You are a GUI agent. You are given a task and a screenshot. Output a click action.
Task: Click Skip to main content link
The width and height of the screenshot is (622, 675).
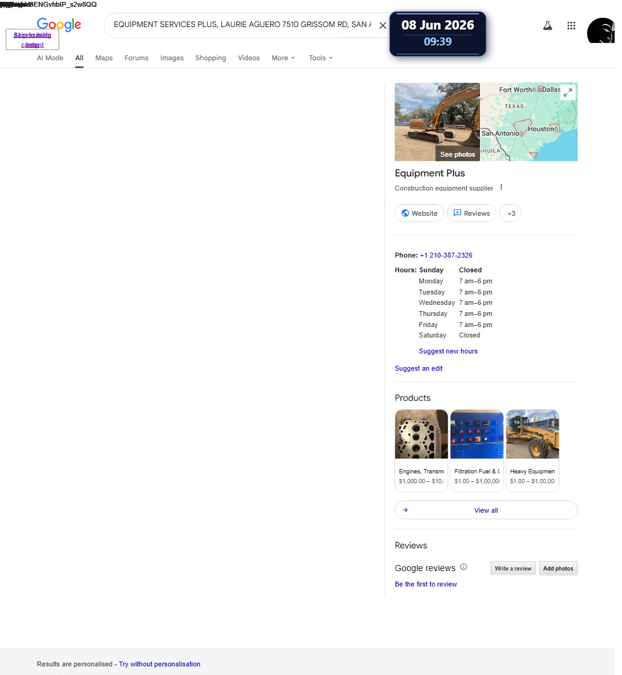[x=33, y=39]
